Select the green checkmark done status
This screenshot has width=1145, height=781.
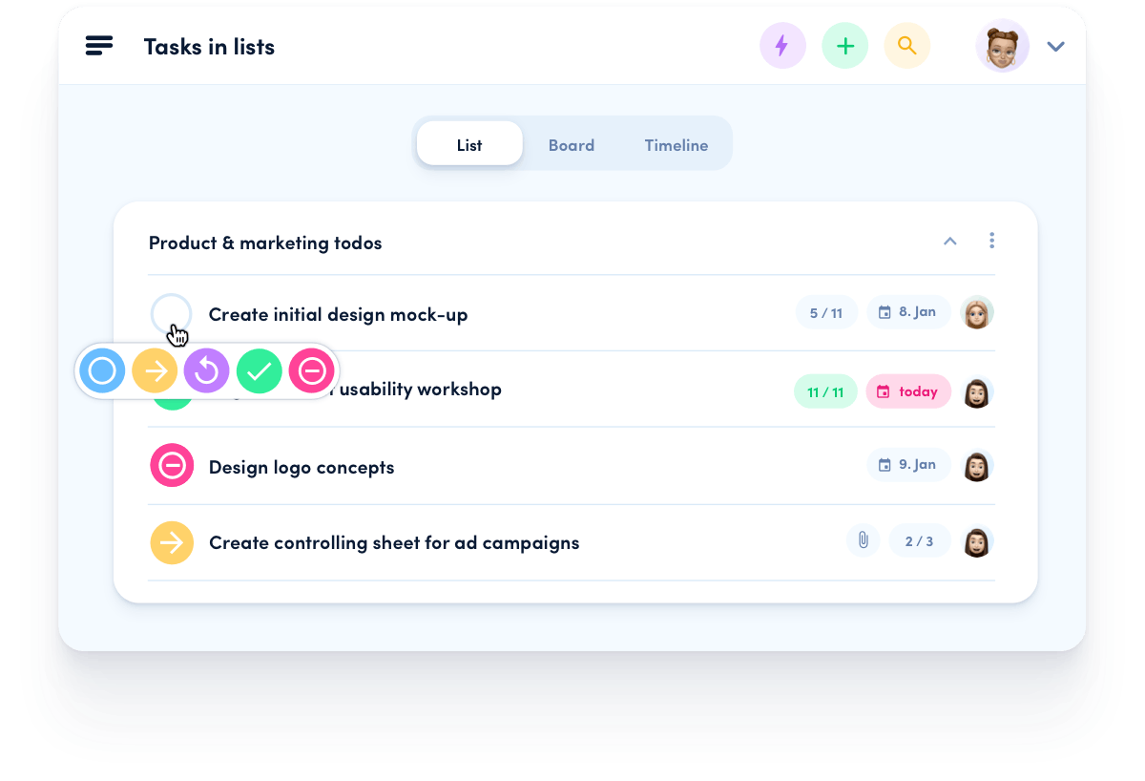[x=260, y=370]
